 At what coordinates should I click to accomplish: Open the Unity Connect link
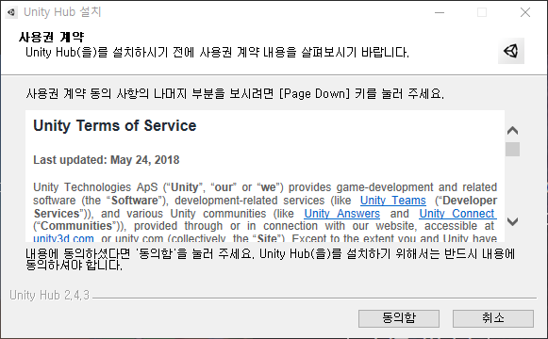click(457, 214)
